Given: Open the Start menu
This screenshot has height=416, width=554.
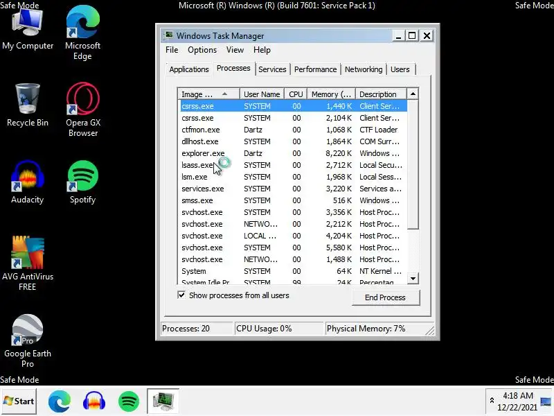Looking at the screenshot, I should click(19, 401).
